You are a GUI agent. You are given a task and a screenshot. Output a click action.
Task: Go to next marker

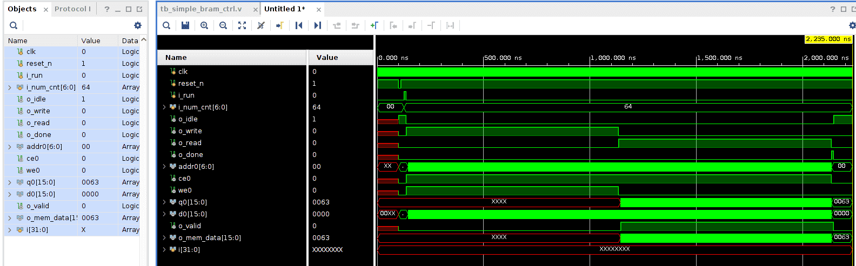click(412, 25)
